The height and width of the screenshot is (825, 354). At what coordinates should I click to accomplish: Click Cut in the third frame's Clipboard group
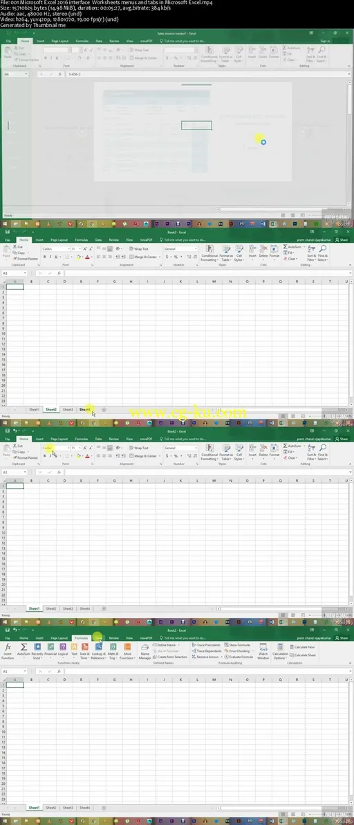coord(18,446)
